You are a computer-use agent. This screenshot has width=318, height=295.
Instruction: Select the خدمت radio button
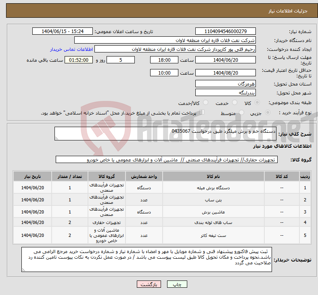(x=234, y=103)
